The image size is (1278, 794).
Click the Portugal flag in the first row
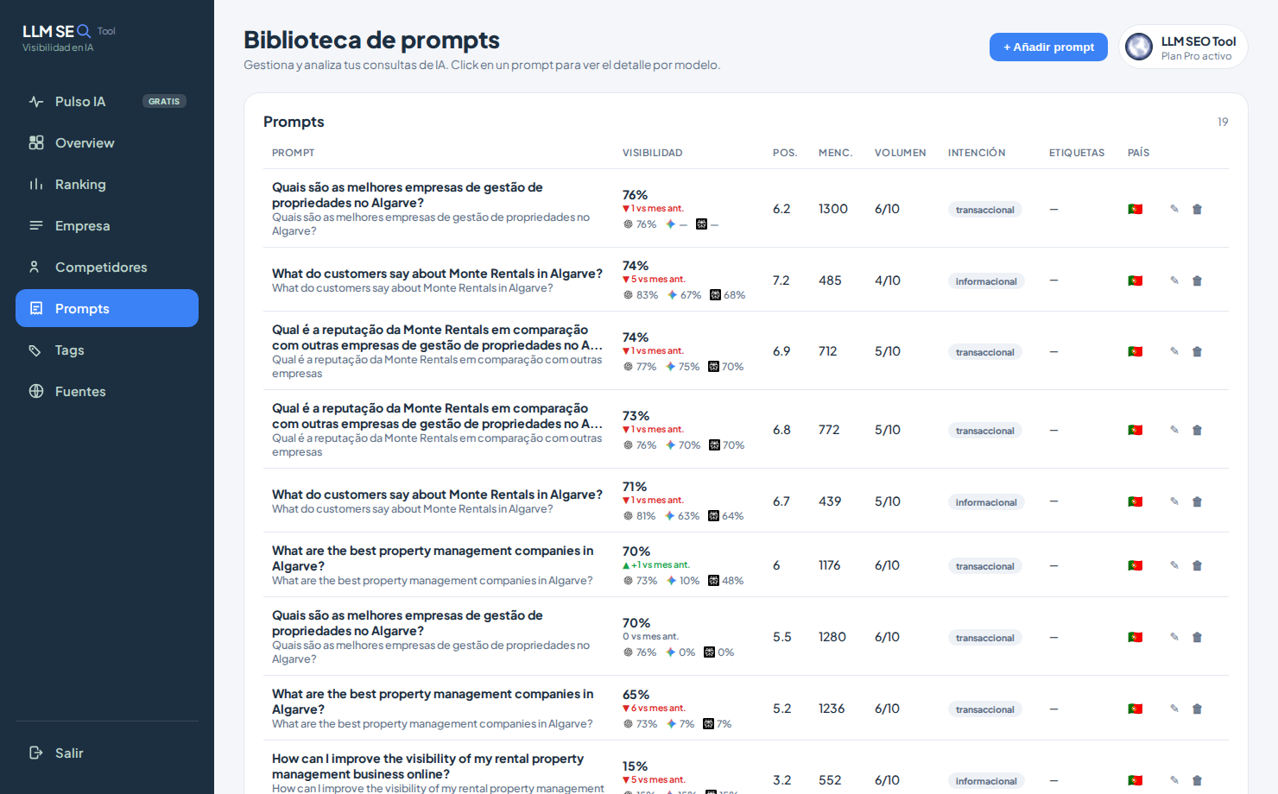[x=1136, y=209]
